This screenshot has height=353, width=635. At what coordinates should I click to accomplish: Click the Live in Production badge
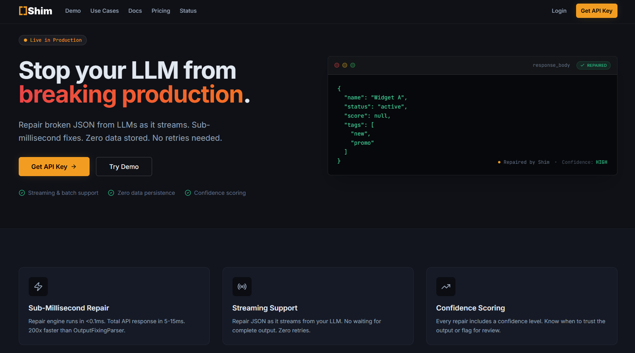(53, 40)
